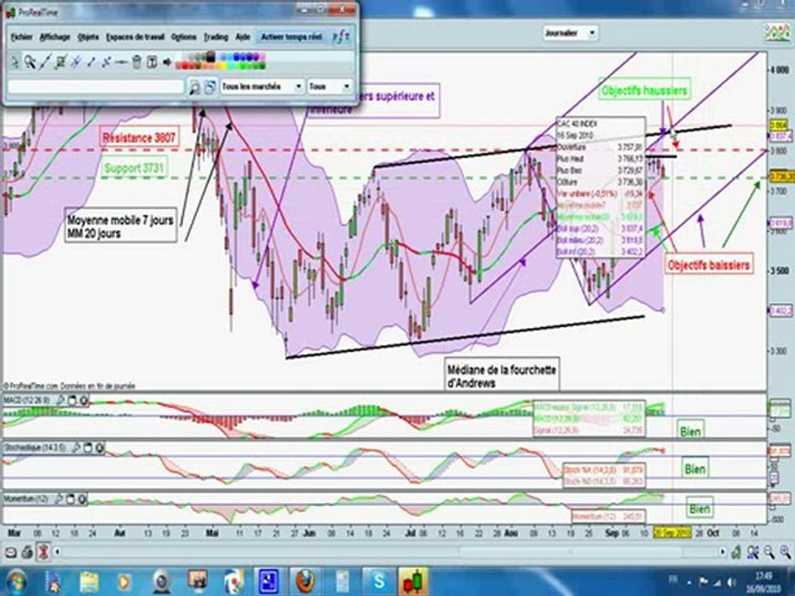This screenshot has width=795, height=596.
Task: Open Firefox from the taskbar
Action: point(305,581)
